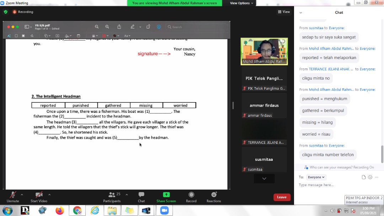Open the highlight color dropdown arrow
This screenshot has height=216, width=384.
pos(140,27)
